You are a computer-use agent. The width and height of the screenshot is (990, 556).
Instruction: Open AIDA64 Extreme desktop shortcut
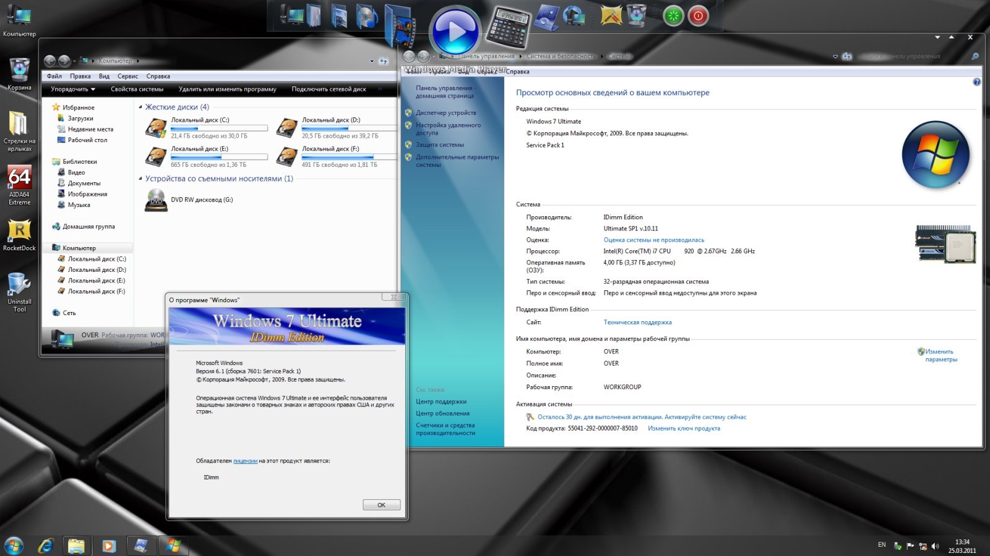(x=19, y=185)
